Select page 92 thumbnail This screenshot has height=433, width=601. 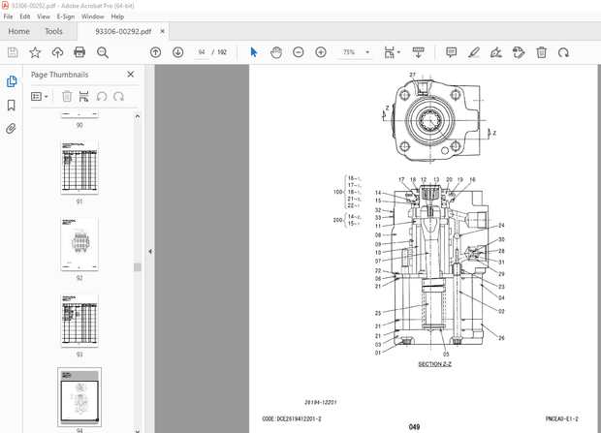(79, 243)
